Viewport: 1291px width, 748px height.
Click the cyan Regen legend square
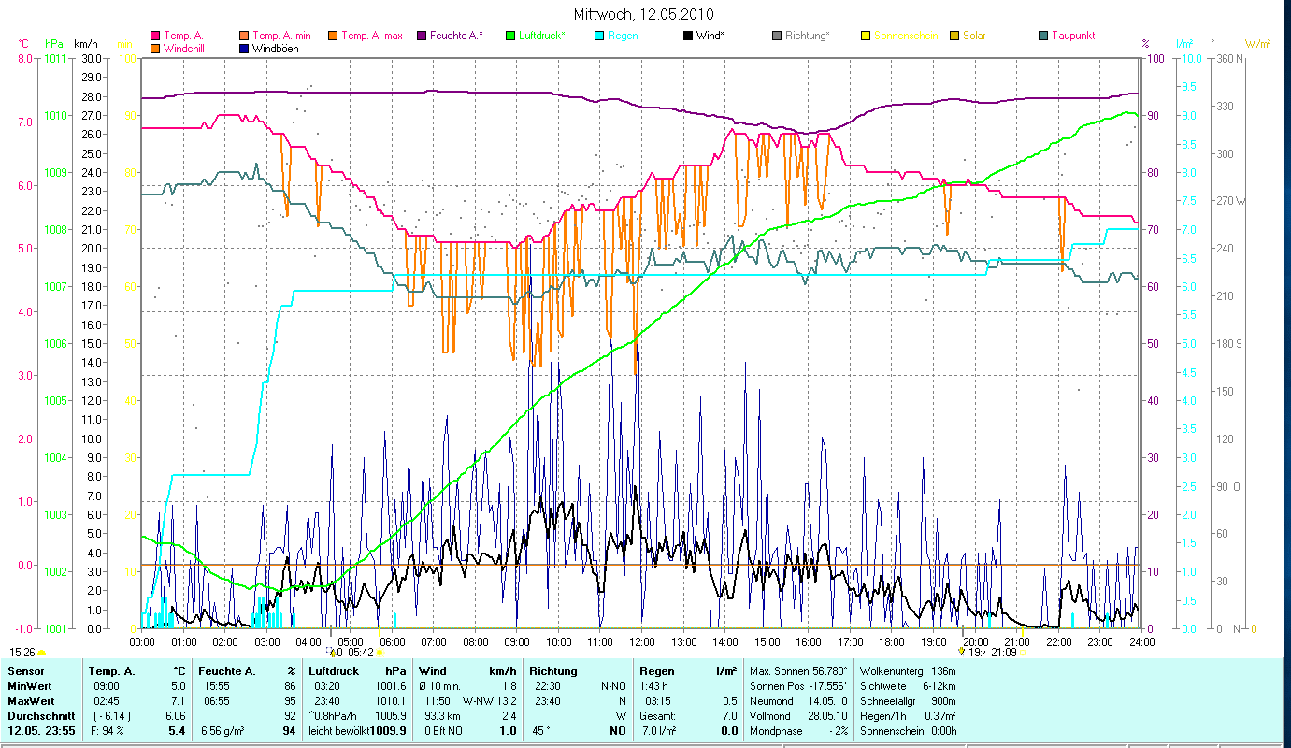coord(599,36)
